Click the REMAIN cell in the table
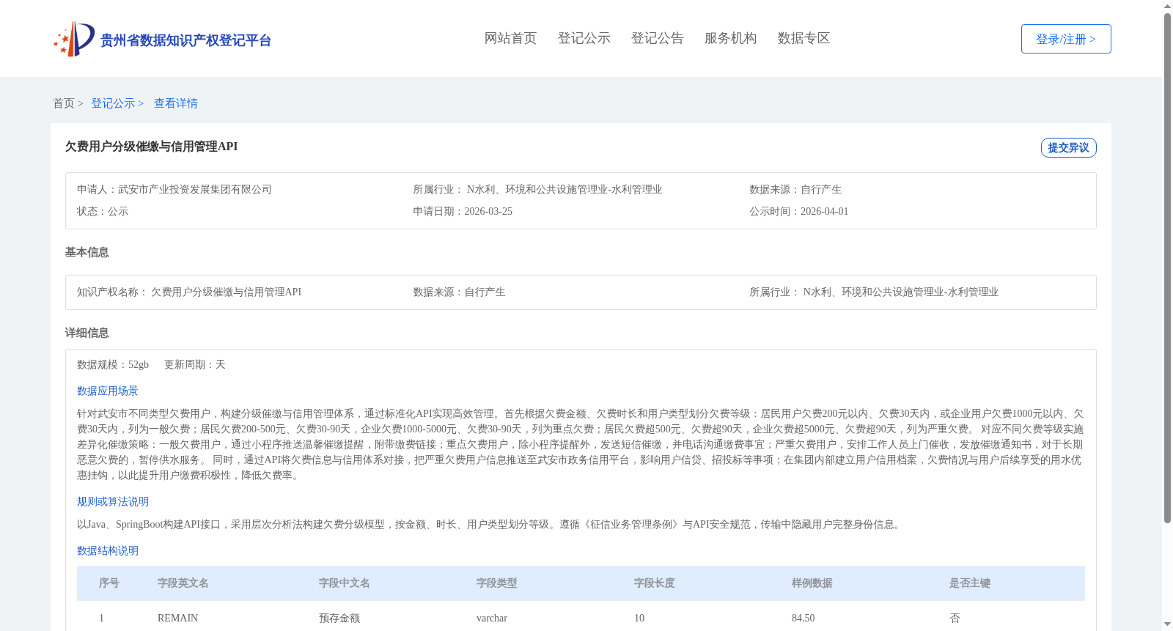 pos(178,618)
